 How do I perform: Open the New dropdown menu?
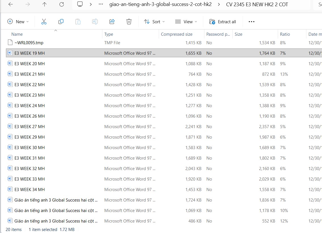click(x=18, y=22)
